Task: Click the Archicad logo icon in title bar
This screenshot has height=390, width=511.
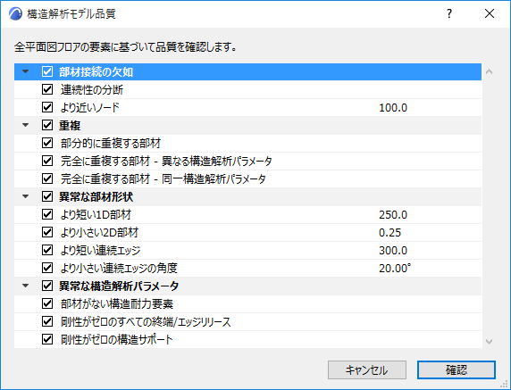Action: tap(15, 14)
